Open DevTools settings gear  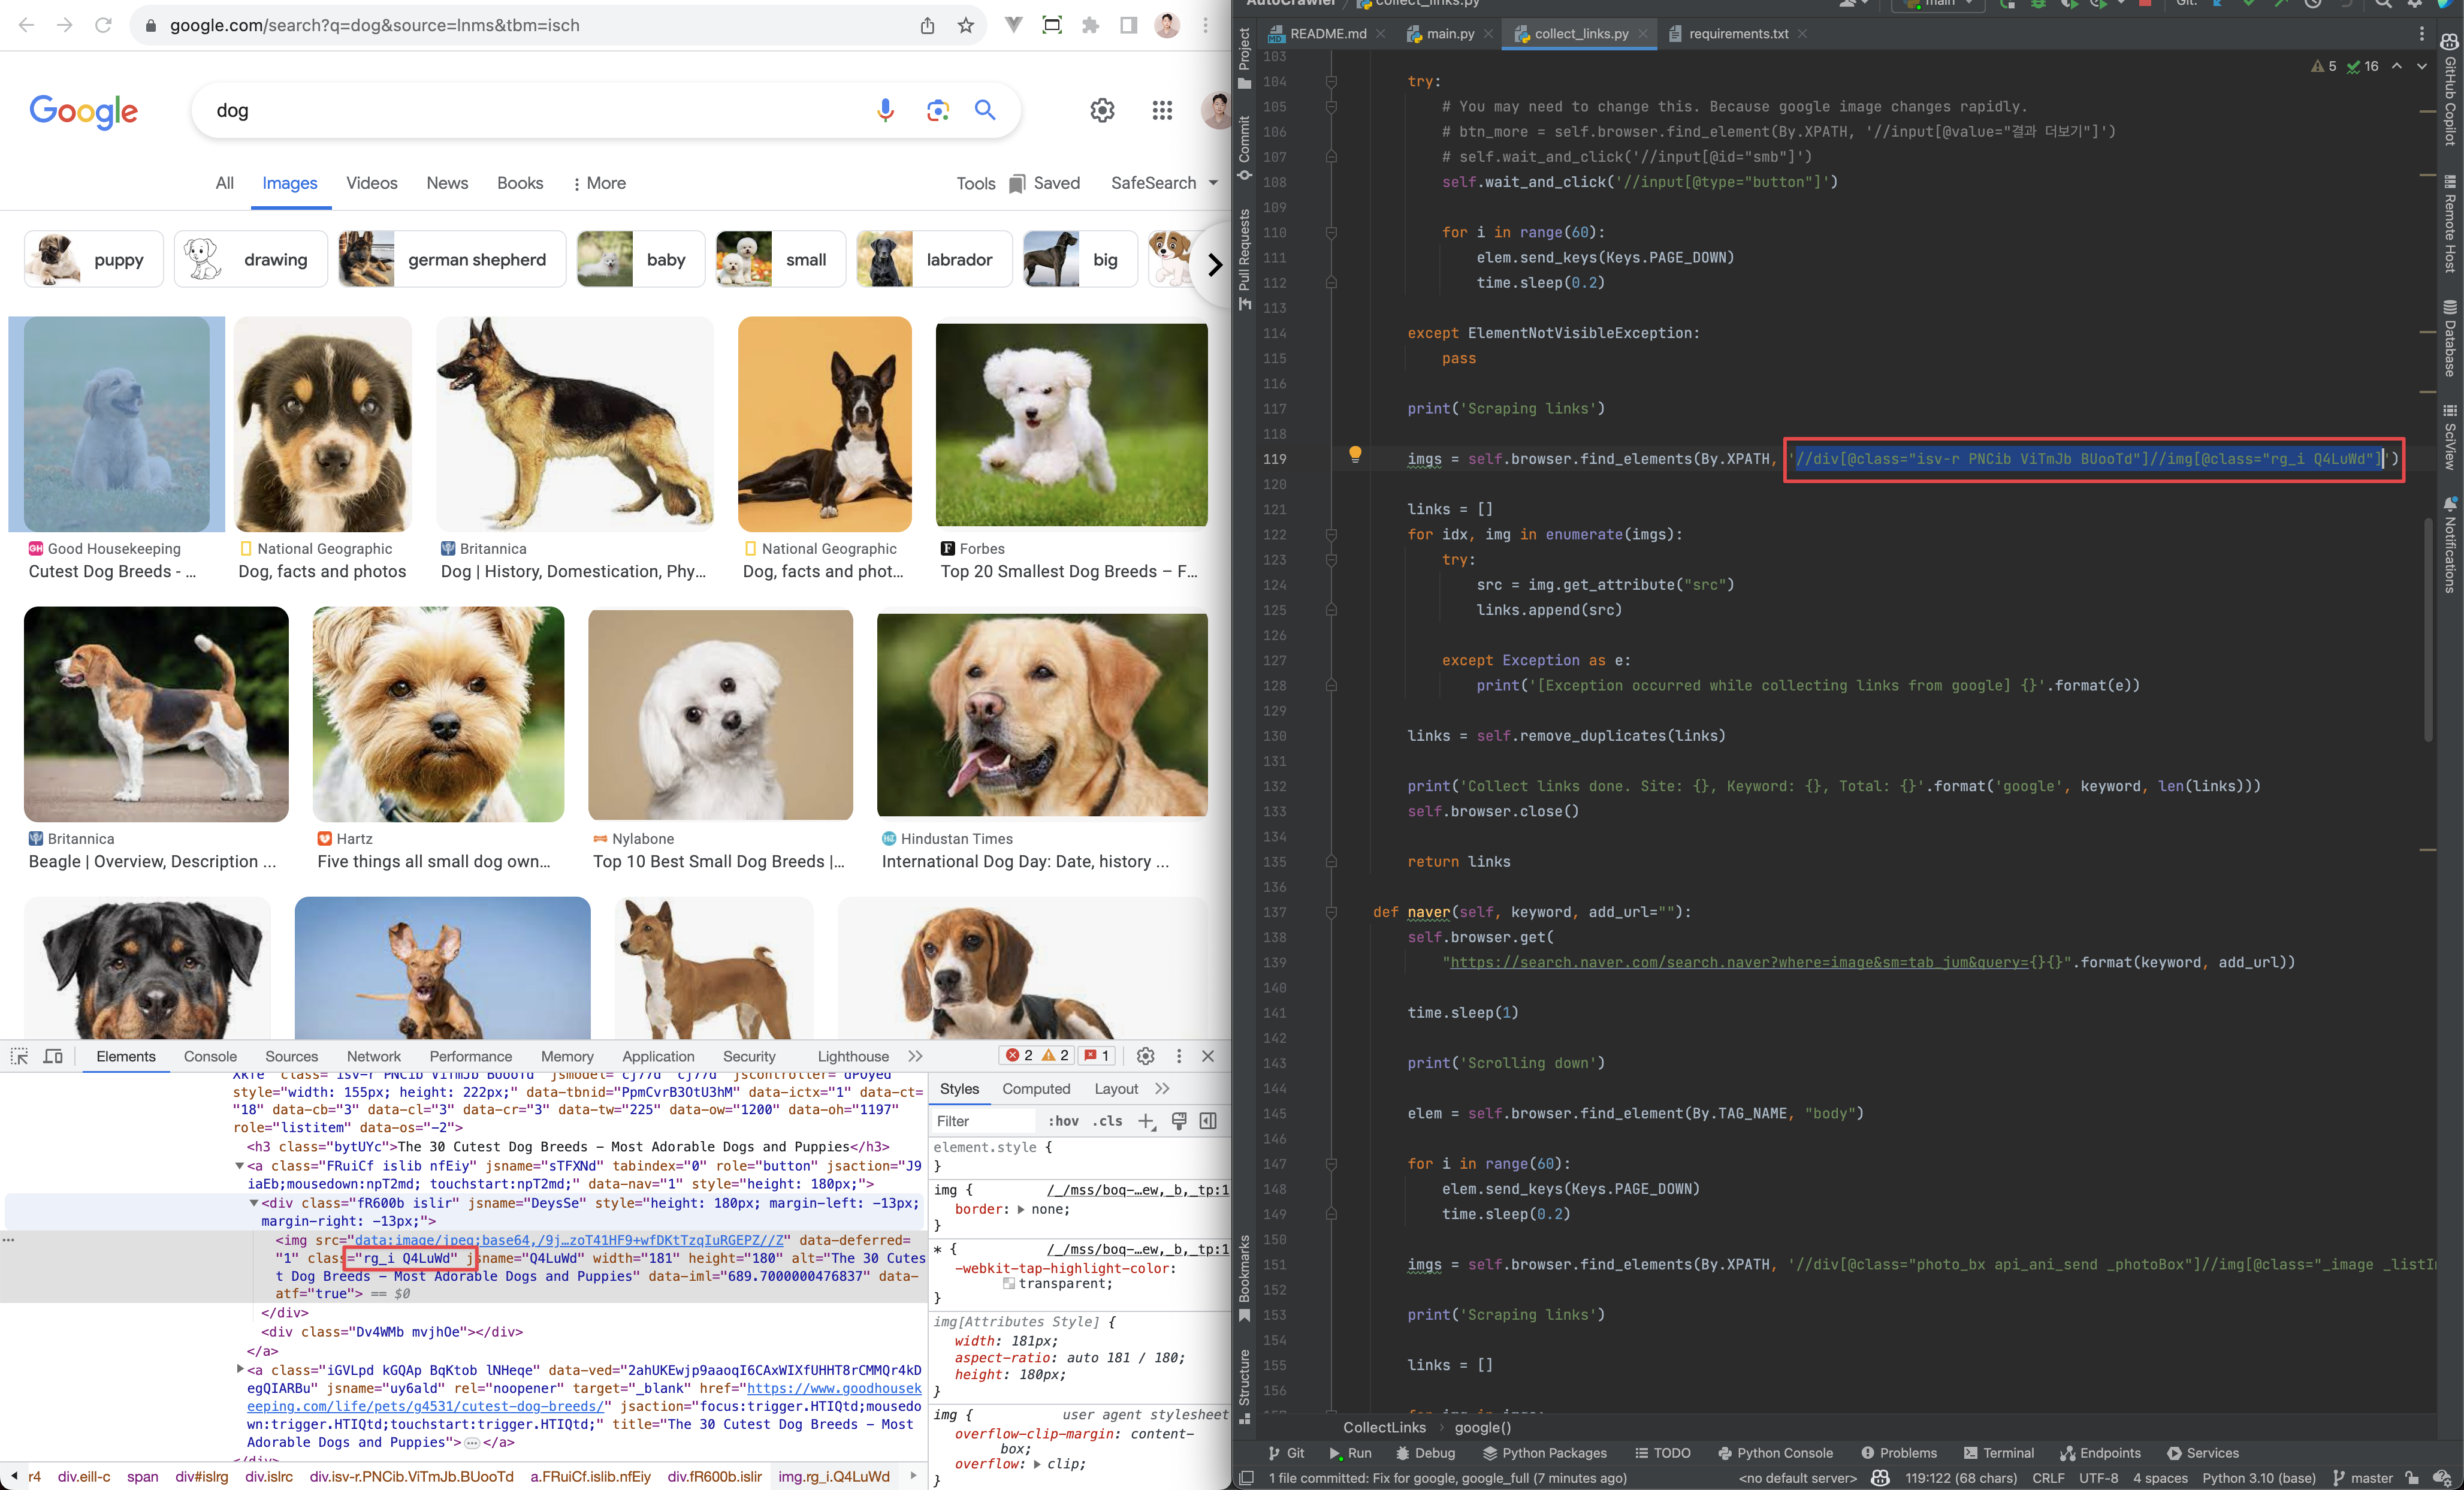tap(1146, 1056)
